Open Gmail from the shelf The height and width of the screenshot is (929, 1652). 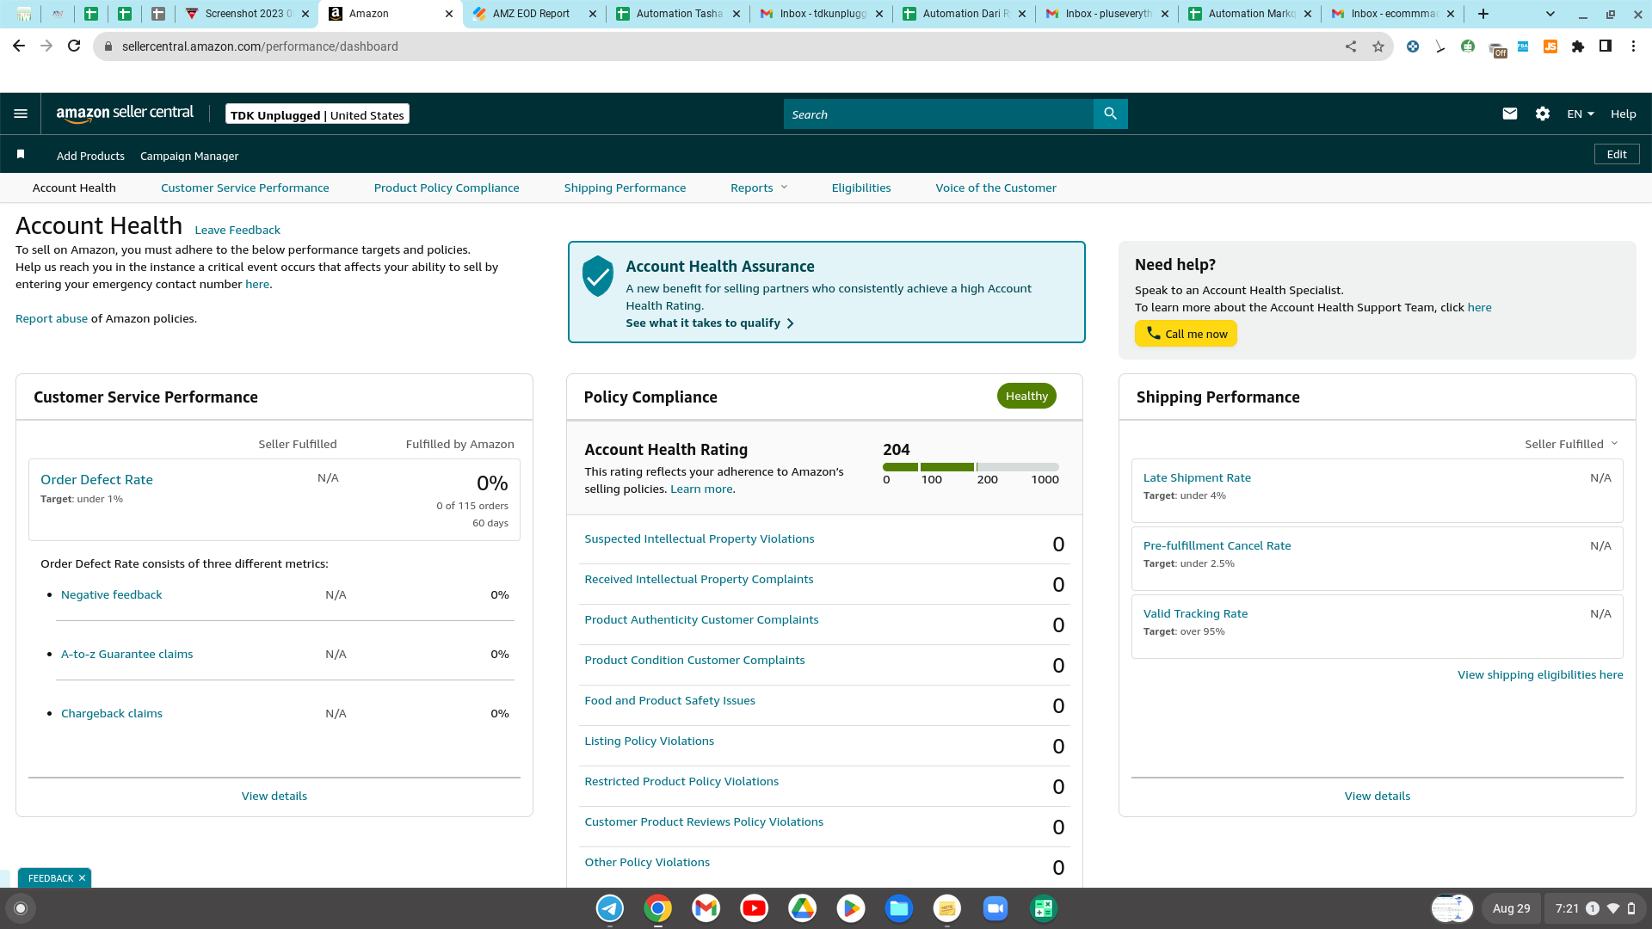click(x=706, y=908)
